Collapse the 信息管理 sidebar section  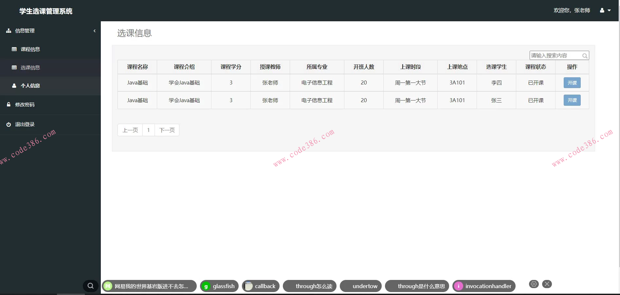pos(94,30)
